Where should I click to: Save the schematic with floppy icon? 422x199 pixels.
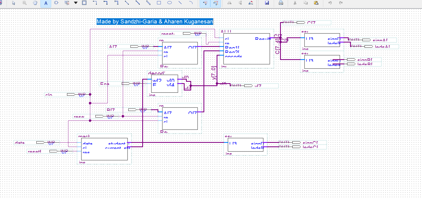point(267,3)
